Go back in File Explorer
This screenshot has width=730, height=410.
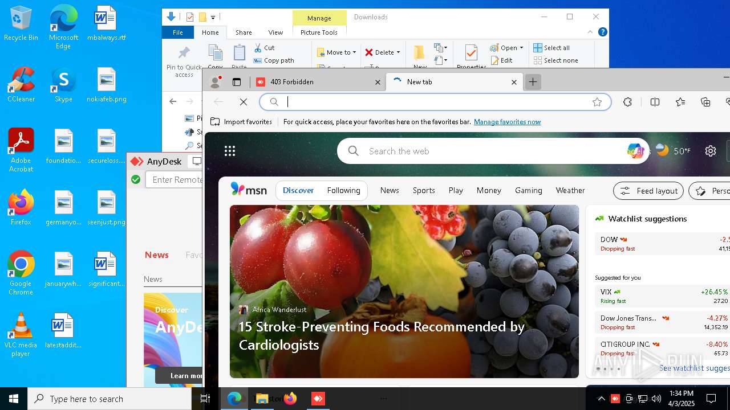173,101
